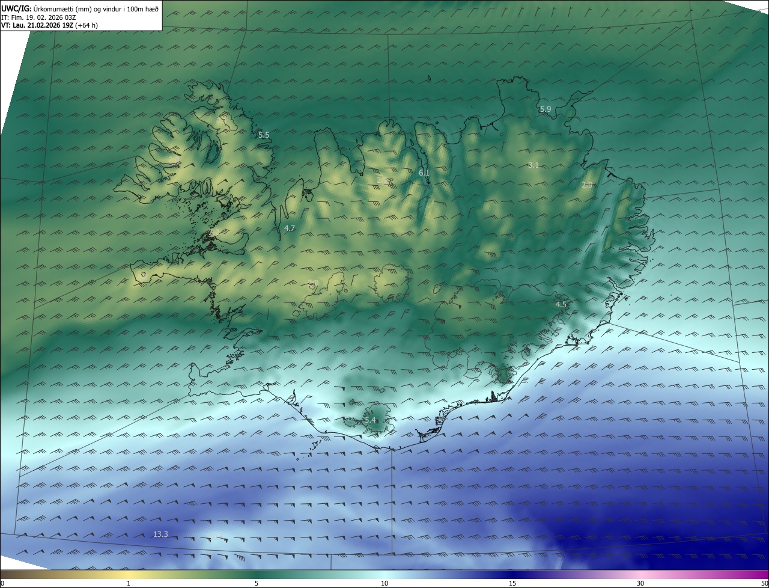Click the colorbar tick label '15'
Image resolution: width=769 pixels, height=588 pixels.
coord(512,583)
